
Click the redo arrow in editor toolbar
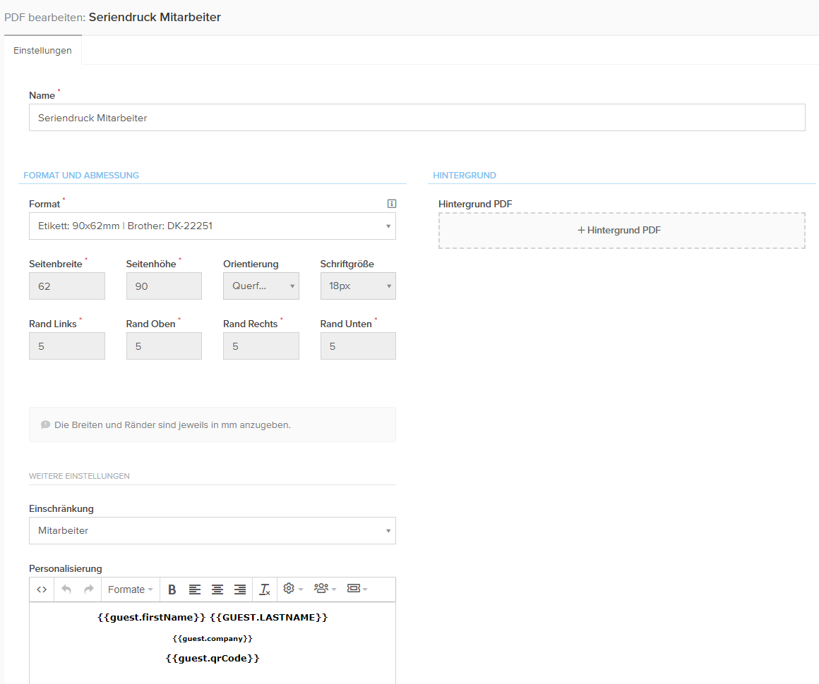pyautogui.click(x=89, y=590)
